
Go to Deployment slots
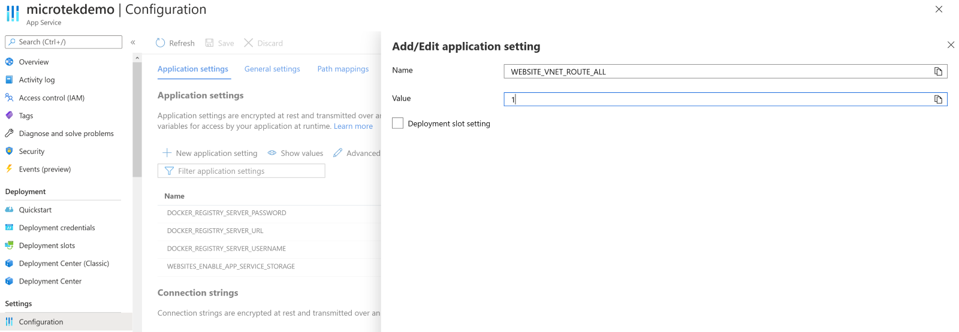coord(47,246)
